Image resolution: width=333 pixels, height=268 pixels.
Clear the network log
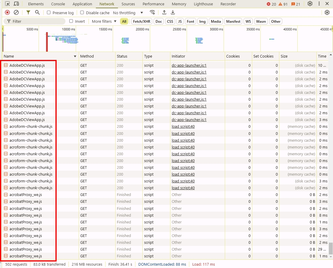click(16, 12)
